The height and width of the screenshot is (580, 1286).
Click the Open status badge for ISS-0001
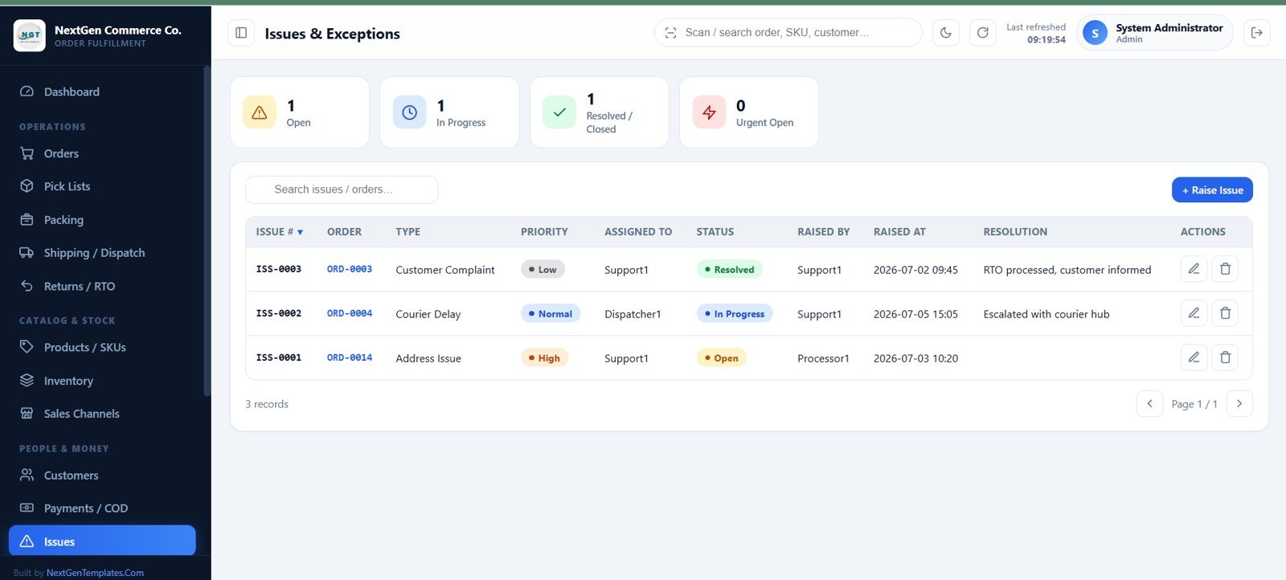pyautogui.click(x=721, y=357)
